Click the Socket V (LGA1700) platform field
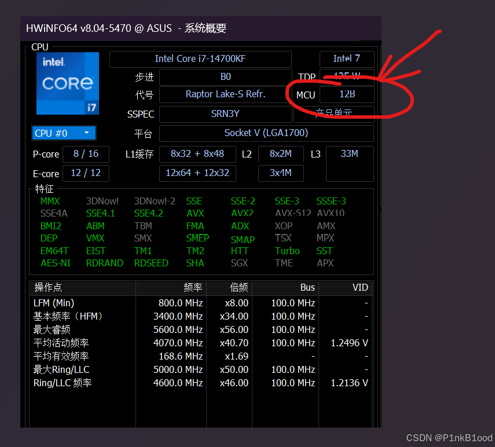This screenshot has height=447, width=495. click(266, 133)
